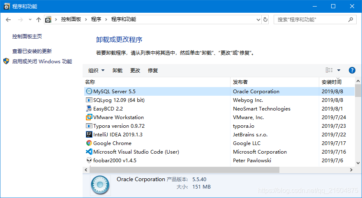Click the foobar2000 alien icon

pyautogui.click(x=89, y=160)
